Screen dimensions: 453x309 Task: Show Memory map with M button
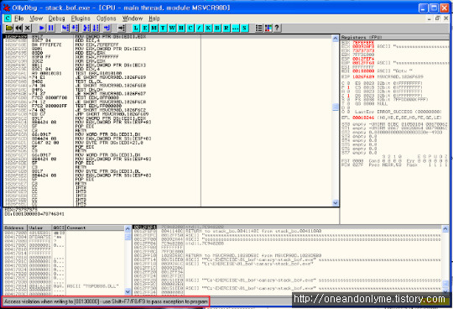point(154,28)
